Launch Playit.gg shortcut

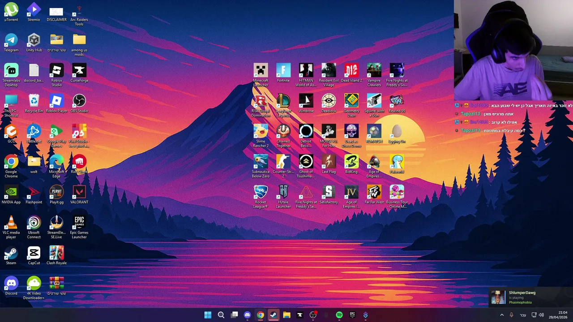coord(56,195)
